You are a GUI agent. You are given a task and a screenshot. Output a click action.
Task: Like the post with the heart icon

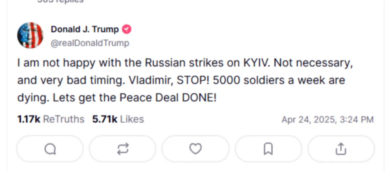coord(195,149)
